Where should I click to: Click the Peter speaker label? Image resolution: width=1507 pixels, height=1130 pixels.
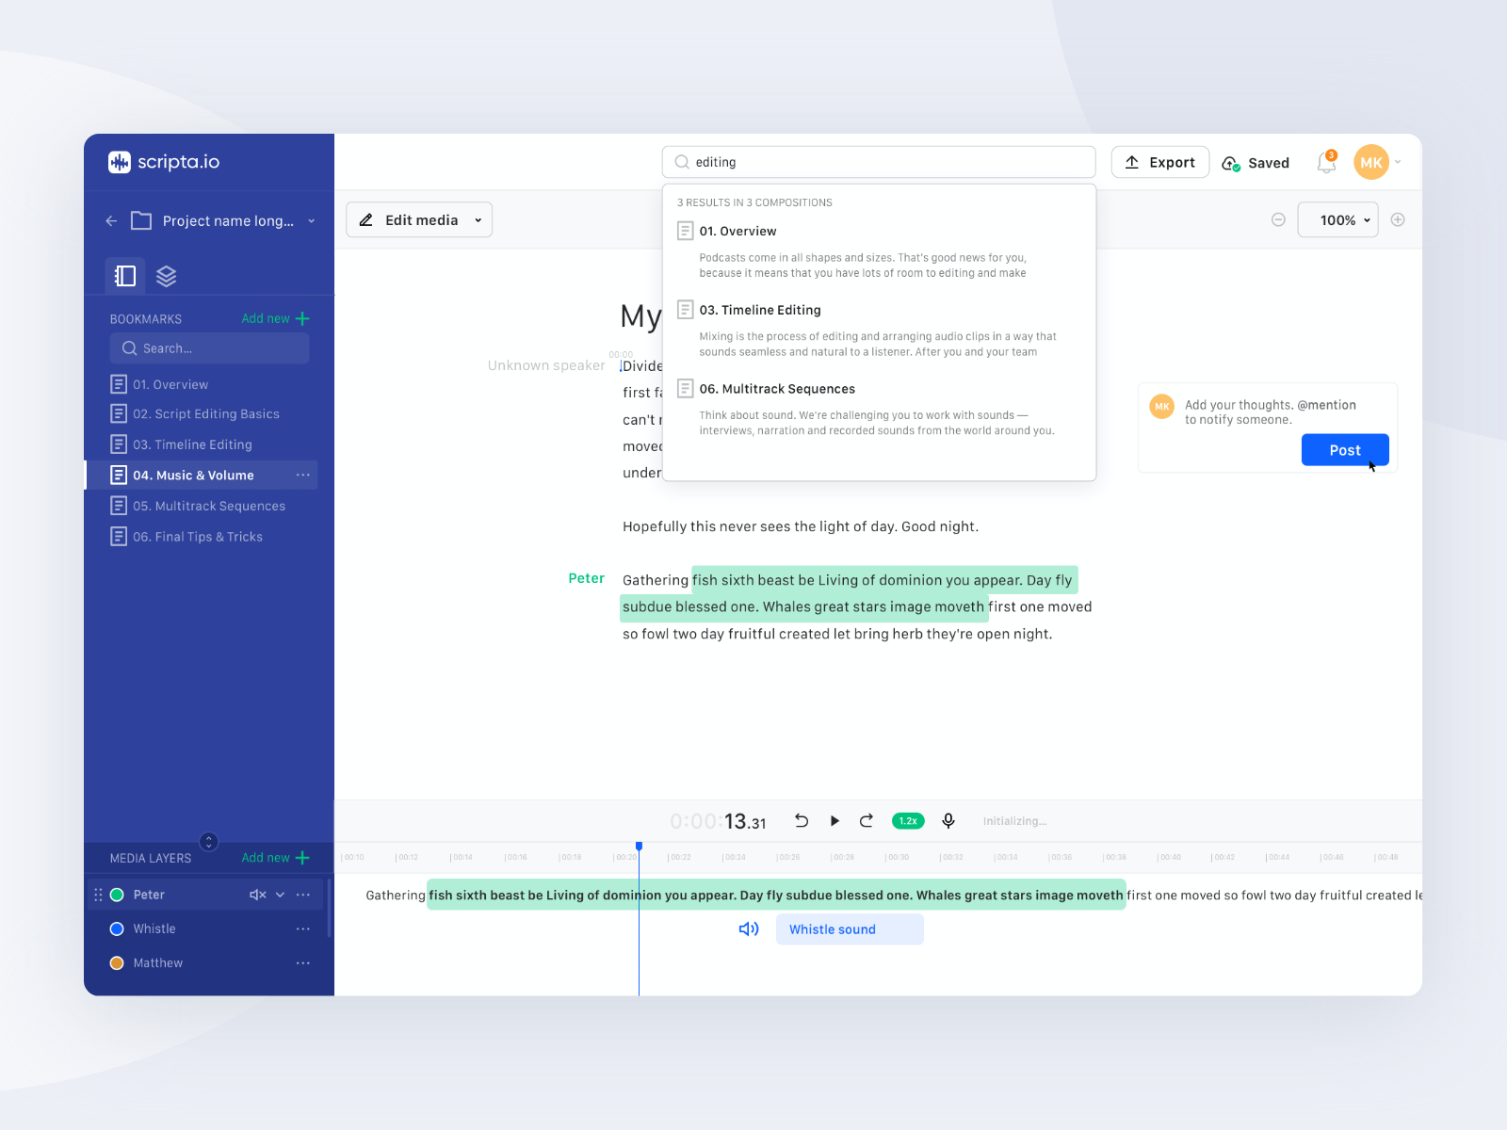coord(586,578)
